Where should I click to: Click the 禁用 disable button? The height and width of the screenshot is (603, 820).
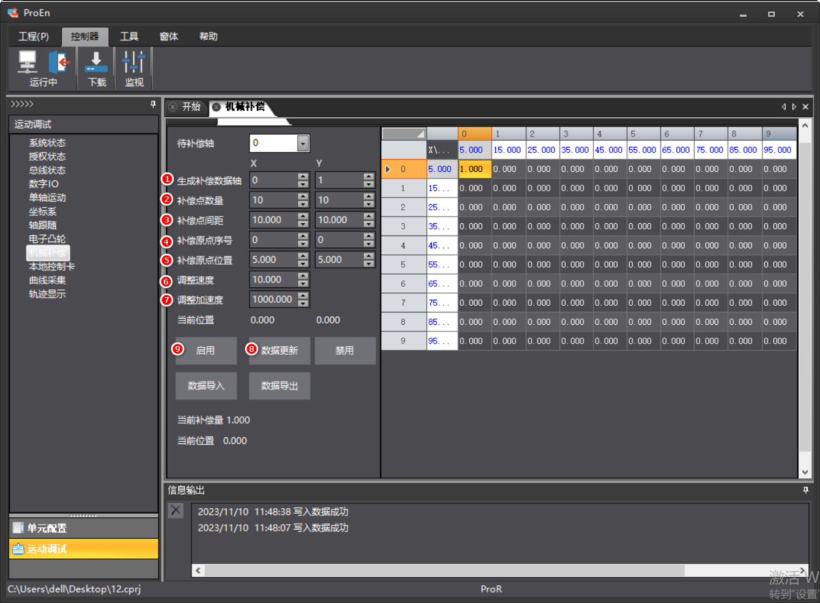pyautogui.click(x=345, y=351)
